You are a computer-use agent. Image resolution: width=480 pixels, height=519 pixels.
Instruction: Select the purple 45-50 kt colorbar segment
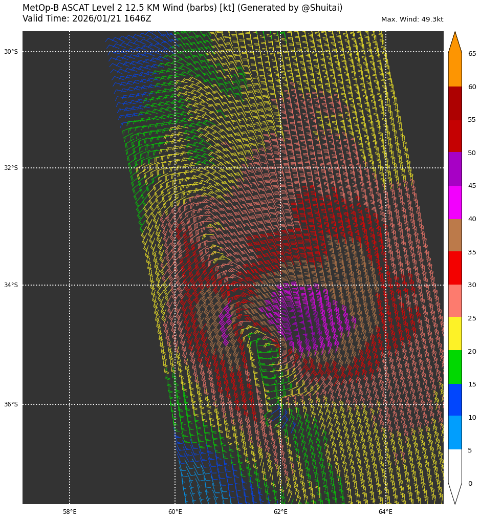pos(455,169)
